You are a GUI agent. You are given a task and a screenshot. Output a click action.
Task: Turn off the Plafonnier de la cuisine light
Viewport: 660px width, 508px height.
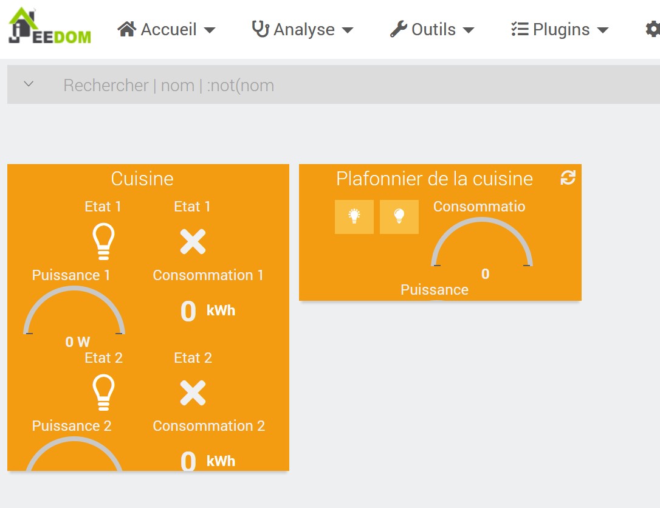coord(399,216)
